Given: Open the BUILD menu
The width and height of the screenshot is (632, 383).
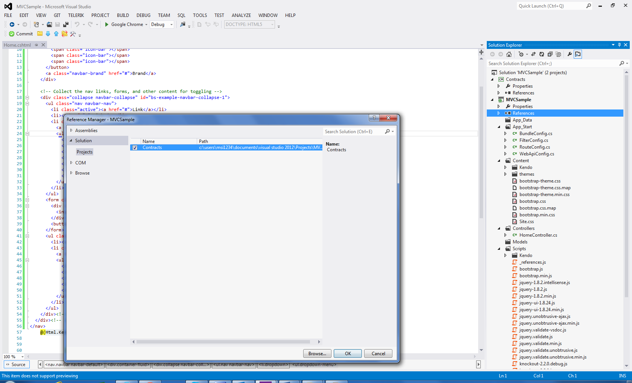Looking at the screenshot, I should [x=123, y=15].
